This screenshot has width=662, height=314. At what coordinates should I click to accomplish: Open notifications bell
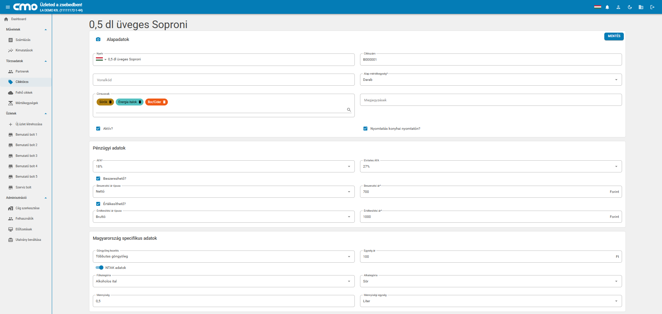pos(607,7)
